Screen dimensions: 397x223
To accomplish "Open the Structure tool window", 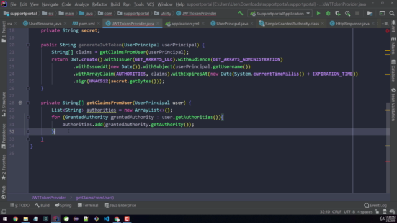I will point(4,104).
